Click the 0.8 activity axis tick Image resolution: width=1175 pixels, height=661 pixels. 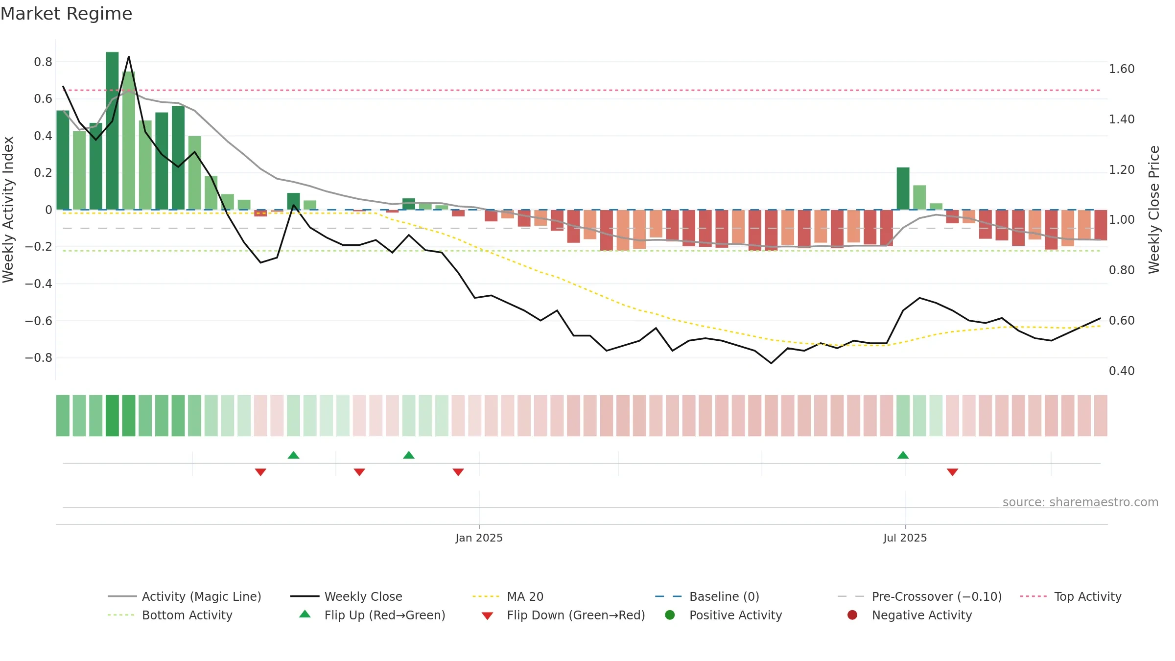[x=43, y=62]
